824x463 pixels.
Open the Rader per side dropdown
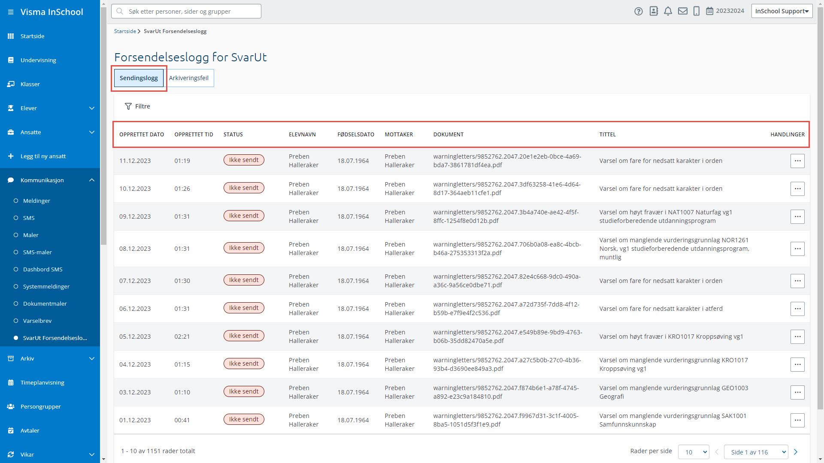coord(694,452)
